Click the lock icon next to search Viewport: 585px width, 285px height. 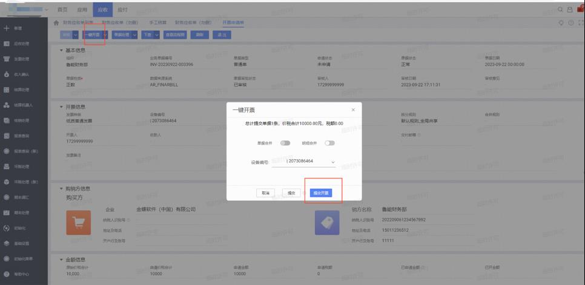tap(570, 10)
